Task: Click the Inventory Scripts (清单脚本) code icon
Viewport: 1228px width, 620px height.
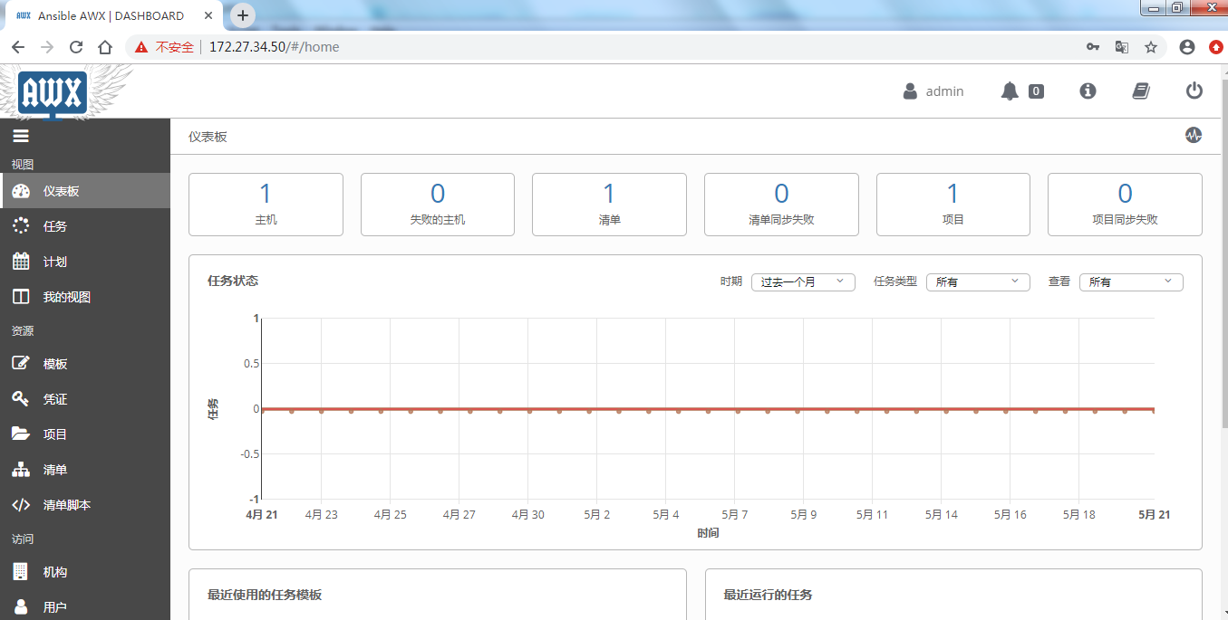Action: pos(21,505)
